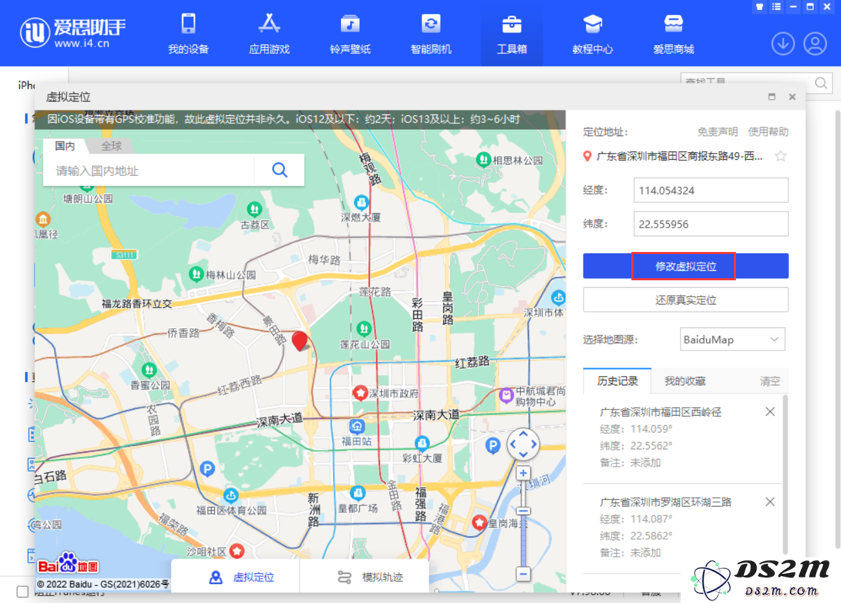Switch to the 全球 search tab

click(111, 146)
